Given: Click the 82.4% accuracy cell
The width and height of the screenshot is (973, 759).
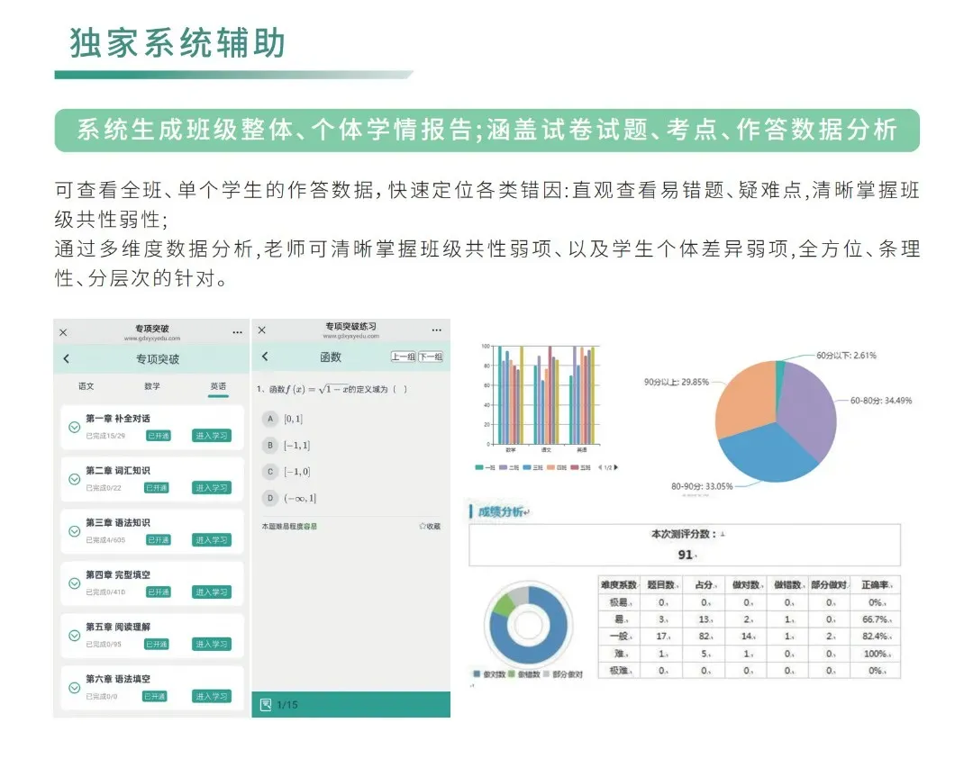Looking at the screenshot, I should 877,636.
